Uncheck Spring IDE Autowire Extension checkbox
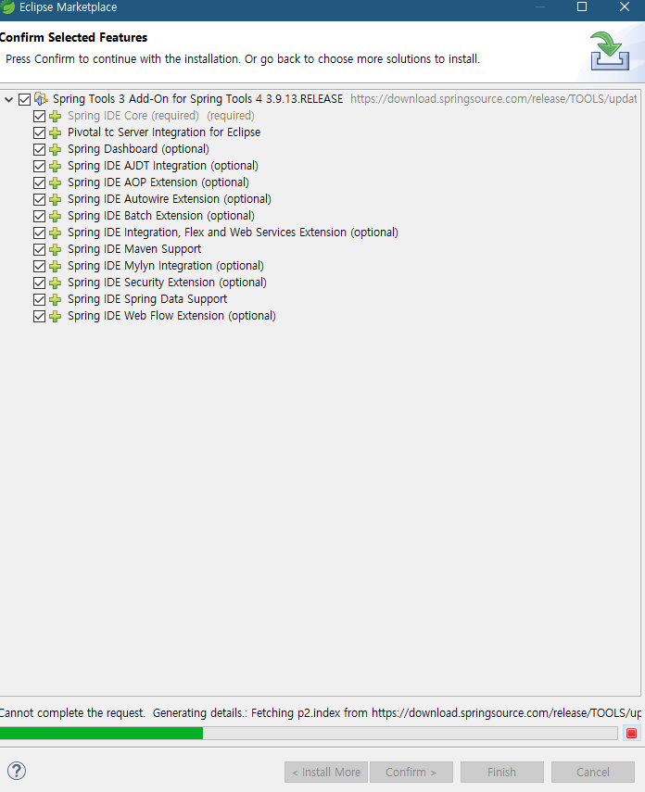The image size is (645, 792). pos(39,199)
